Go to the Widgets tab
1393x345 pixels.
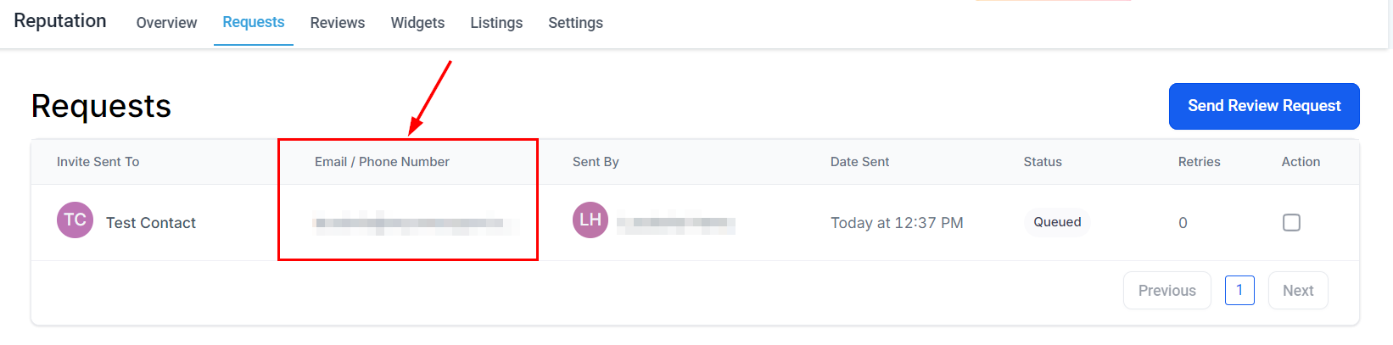pyautogui.click(x=417, y=23)
